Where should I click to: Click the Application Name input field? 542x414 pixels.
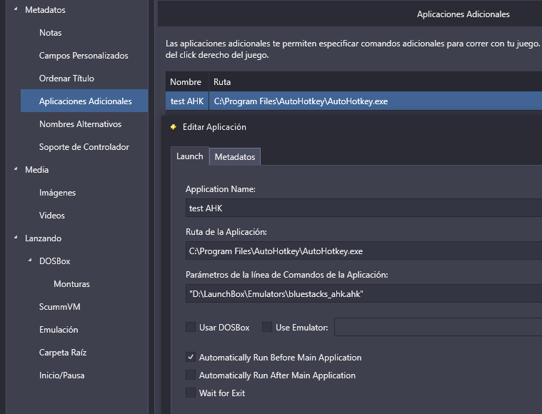(363, 208)
